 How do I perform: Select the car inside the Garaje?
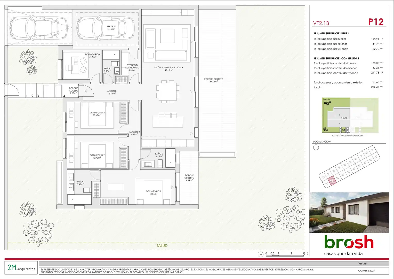(105, 28)
